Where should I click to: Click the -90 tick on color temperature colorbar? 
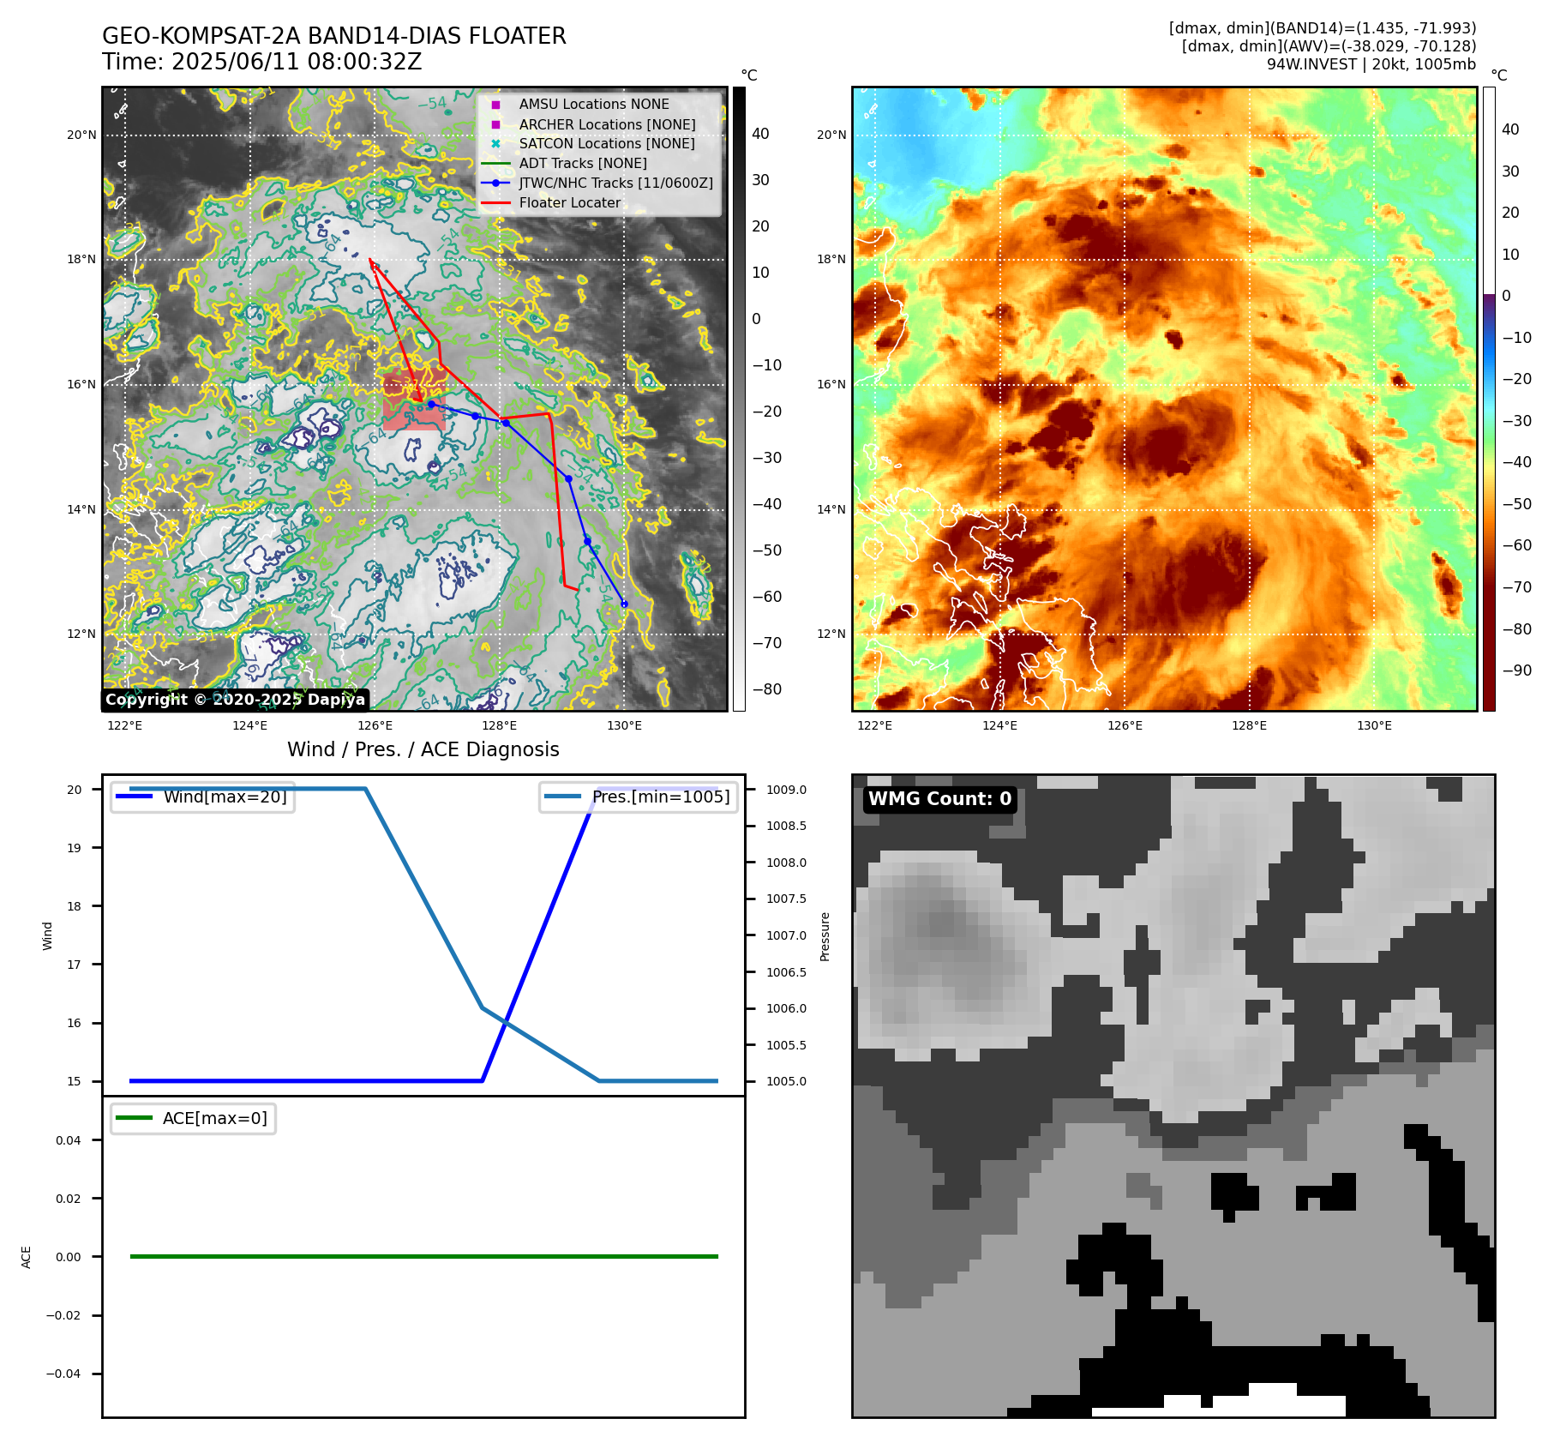[x=1516, y=670]
